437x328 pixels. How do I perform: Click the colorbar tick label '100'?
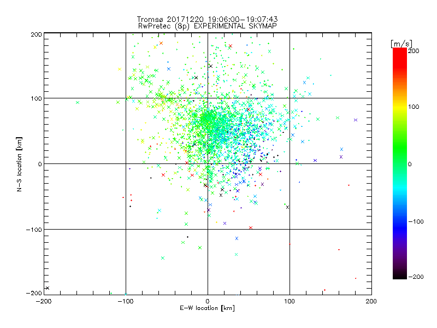click(414, 107)
